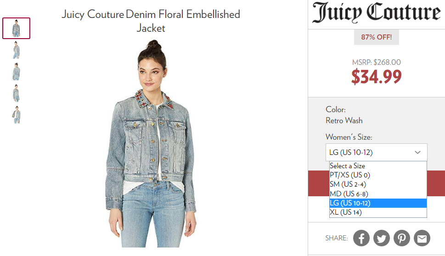Image resolution: width=445 pixels, height=256 pixels.
Task: Choose MD (US 6-8) size option
Action: 378,194
